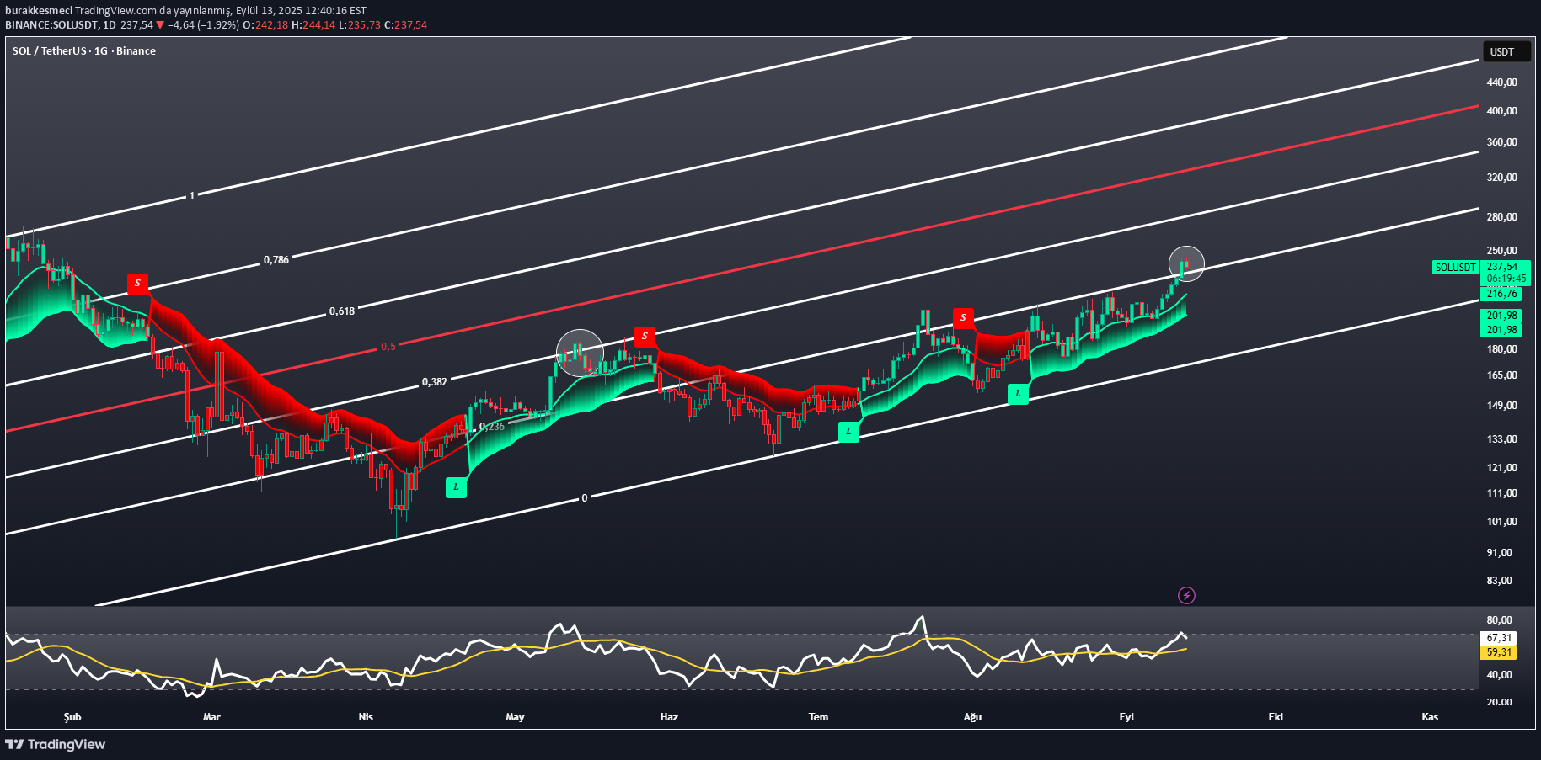The width and height of the screenshot is (1541, 760).
Task: Toggle the USDT currency display
Action: tap(1507, 51)
